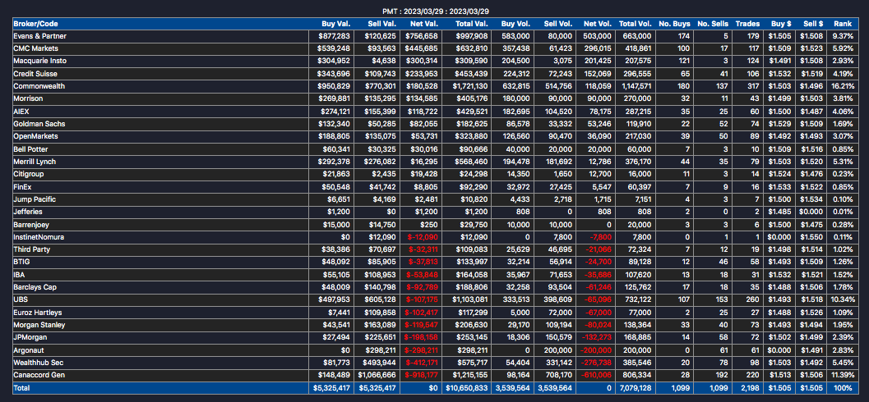Click Argonaut net volume -200,000

(x=596, y=350)
